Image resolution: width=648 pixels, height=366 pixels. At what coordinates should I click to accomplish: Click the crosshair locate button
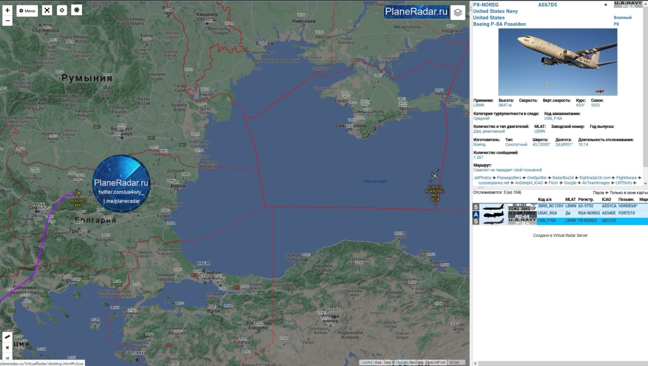[x=62, y=10]
